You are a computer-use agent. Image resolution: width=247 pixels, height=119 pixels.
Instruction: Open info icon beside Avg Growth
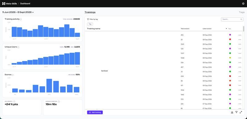tap(14, 101)
